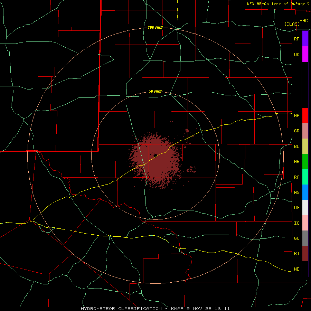This screenshot has height=311, width=311.
Task: Click the 100 NMI range ring label
Action: coord(155,27)
